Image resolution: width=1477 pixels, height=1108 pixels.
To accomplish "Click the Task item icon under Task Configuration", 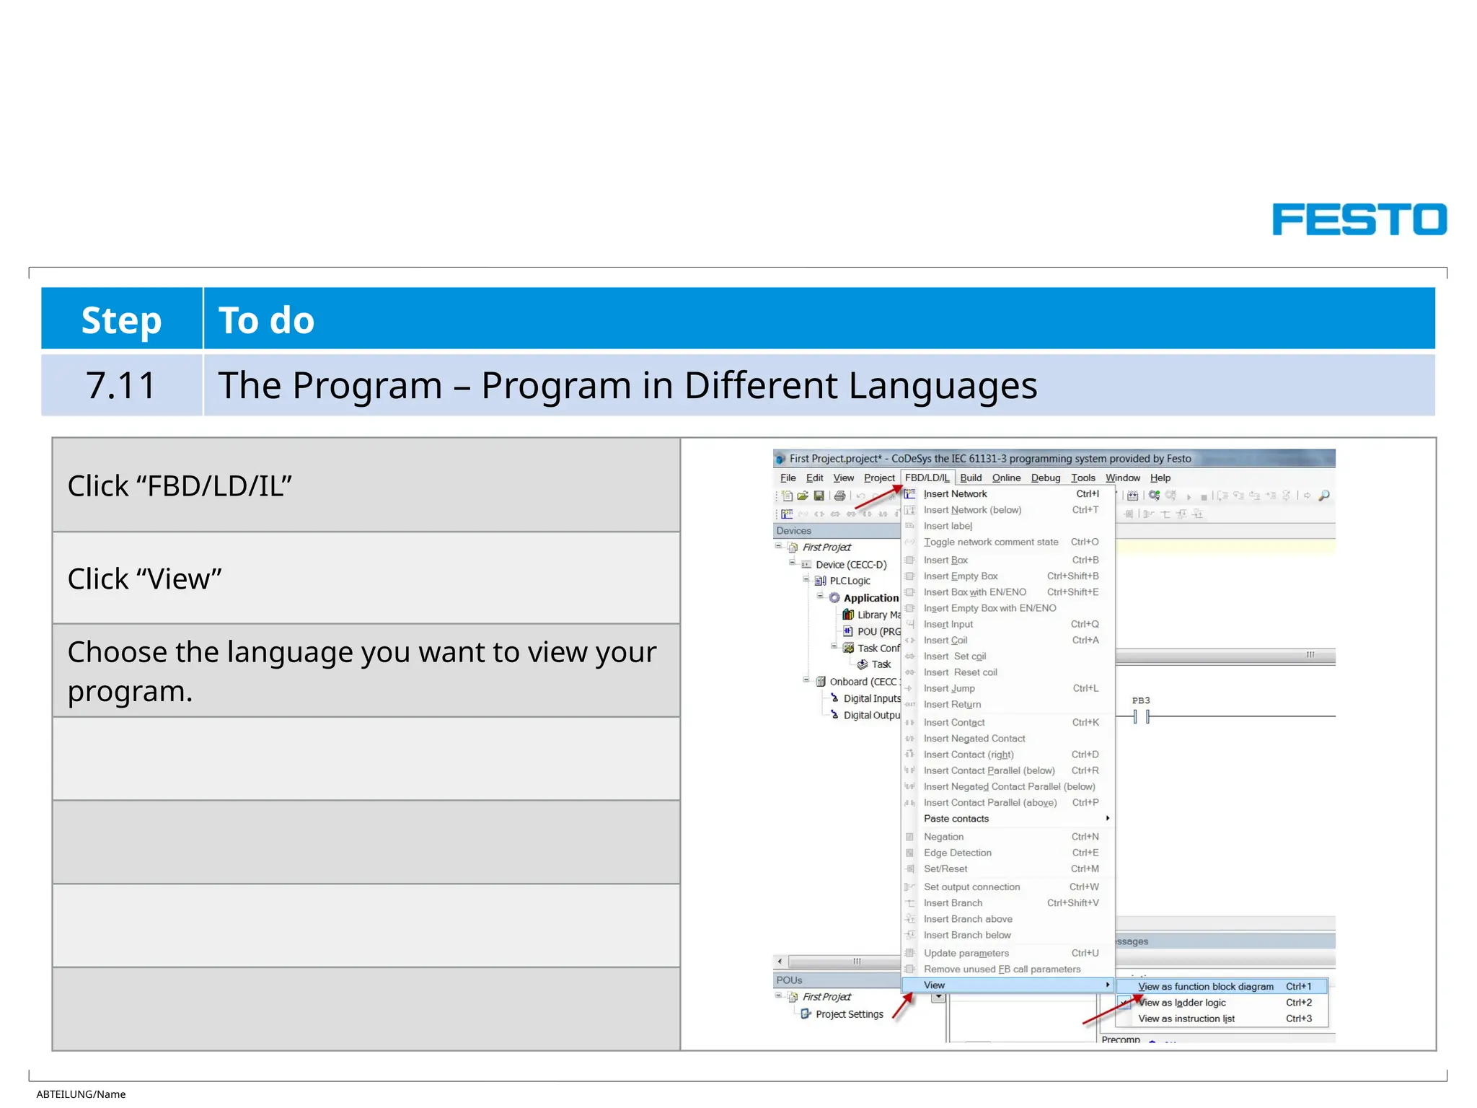I will pos(862,664).
